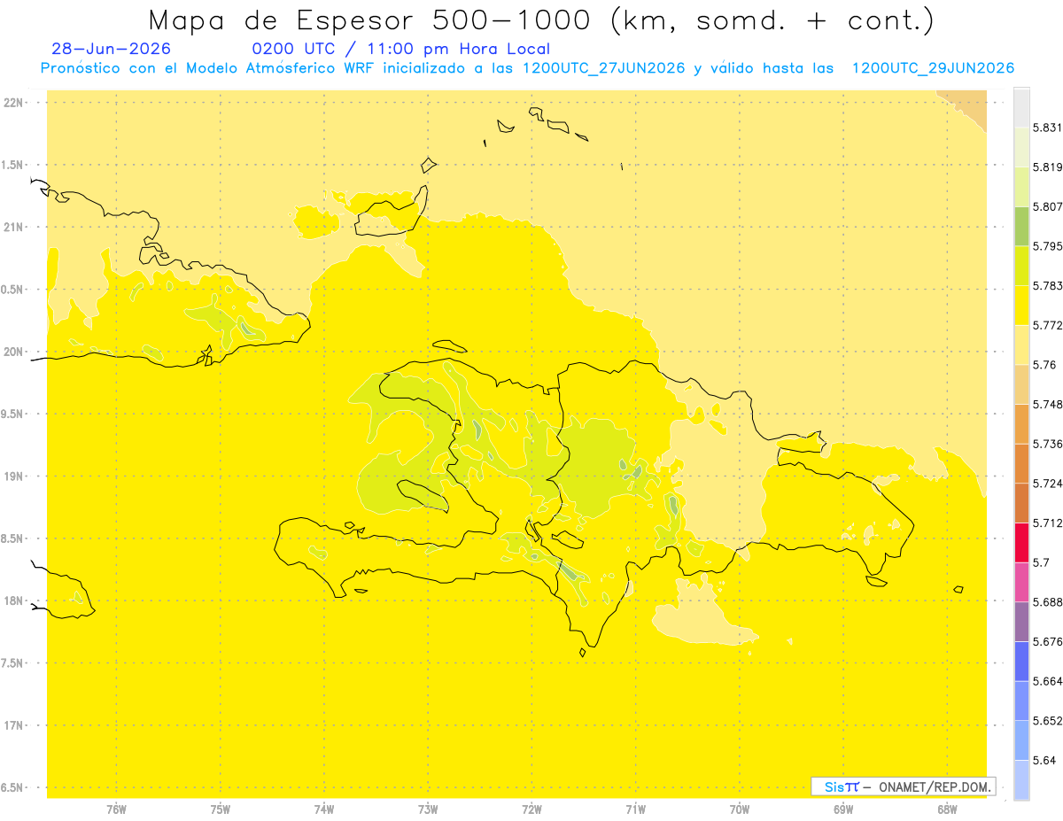1063x821 pixels.
Task: Pick the orange legend band between 5.736 and 5.748
Action: [x=1021, y=423]
